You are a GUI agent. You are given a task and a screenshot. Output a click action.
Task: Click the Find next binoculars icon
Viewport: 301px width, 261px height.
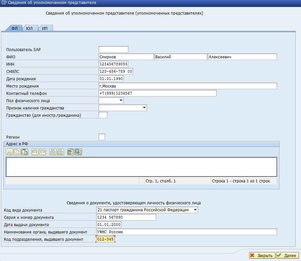point(60,152)
